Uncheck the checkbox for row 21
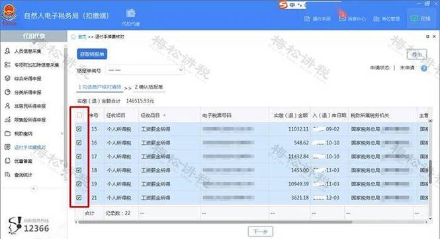This screenshot has height=239, width=440. point(79,198)
